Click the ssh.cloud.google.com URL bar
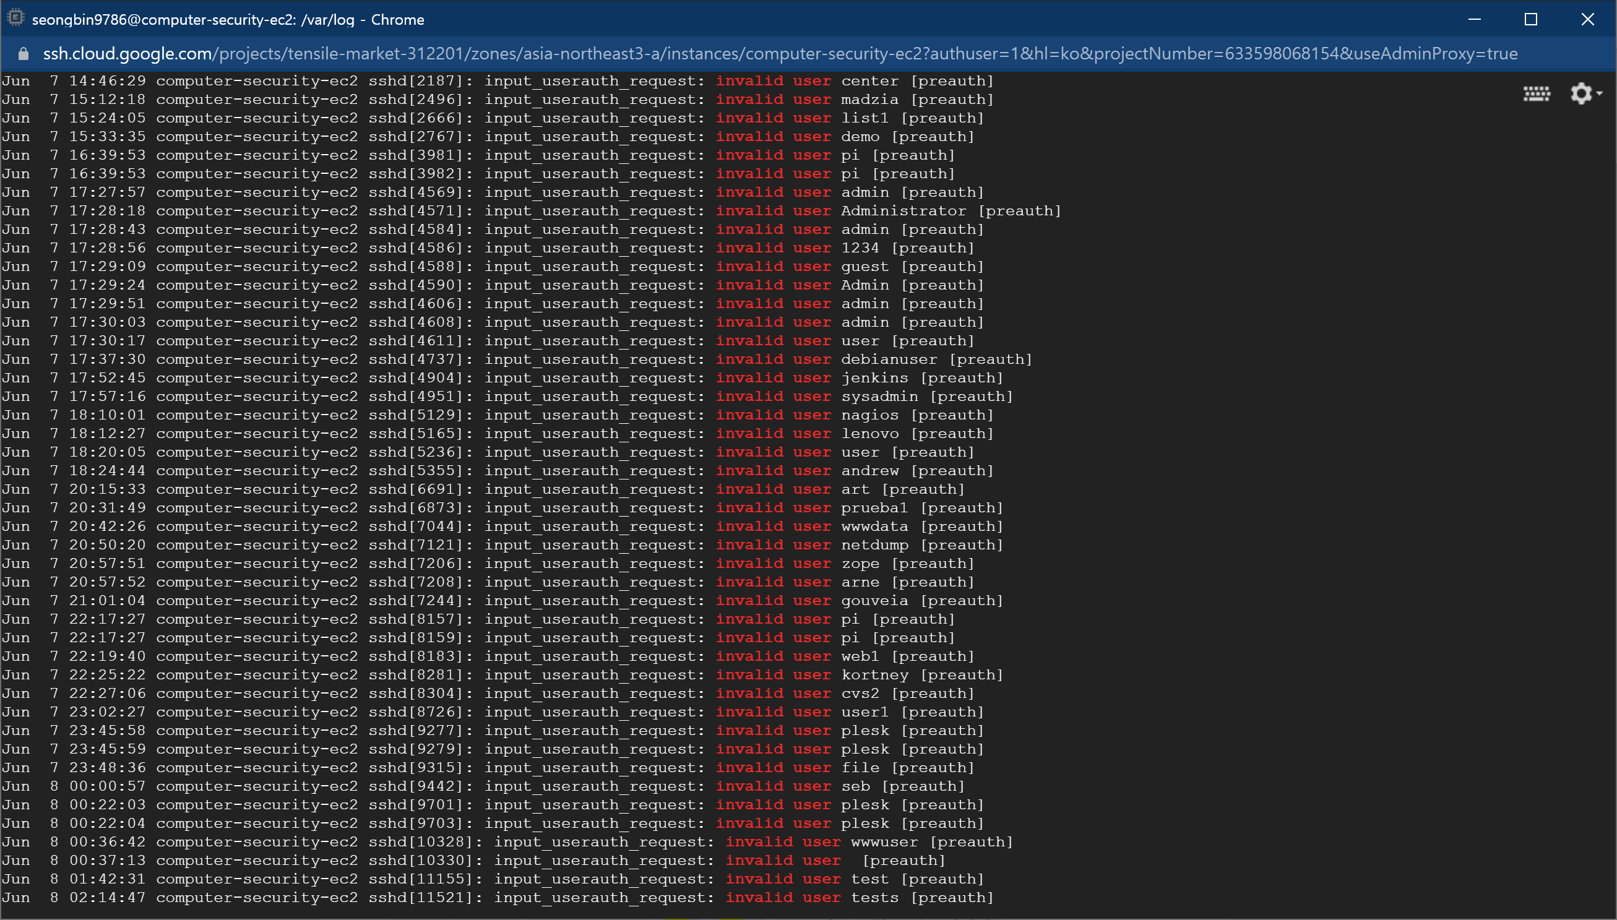Screen dimensions: 1617x920 (x=780, y=54)
